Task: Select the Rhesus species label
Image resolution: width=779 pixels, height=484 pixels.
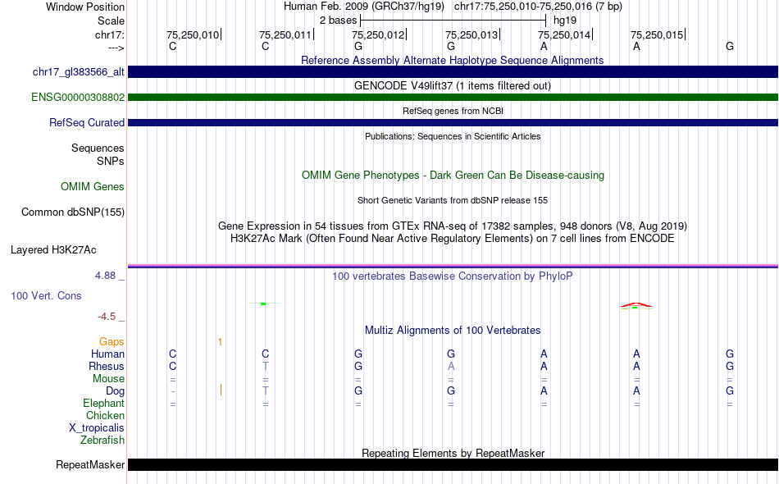Action: [x=107, y=366]
